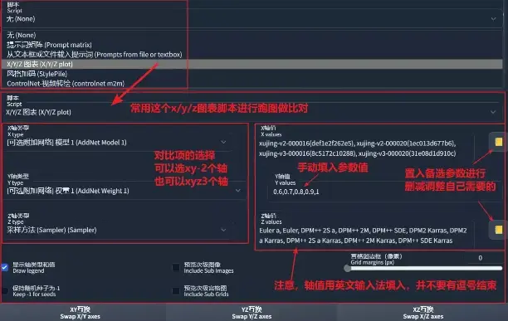508x321 pixels.
Task: Click the Z values field listing samplers
Action: pyautogui.click(x=366, y=236)
